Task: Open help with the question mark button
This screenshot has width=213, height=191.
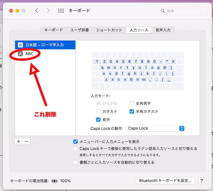Action: 202,181
